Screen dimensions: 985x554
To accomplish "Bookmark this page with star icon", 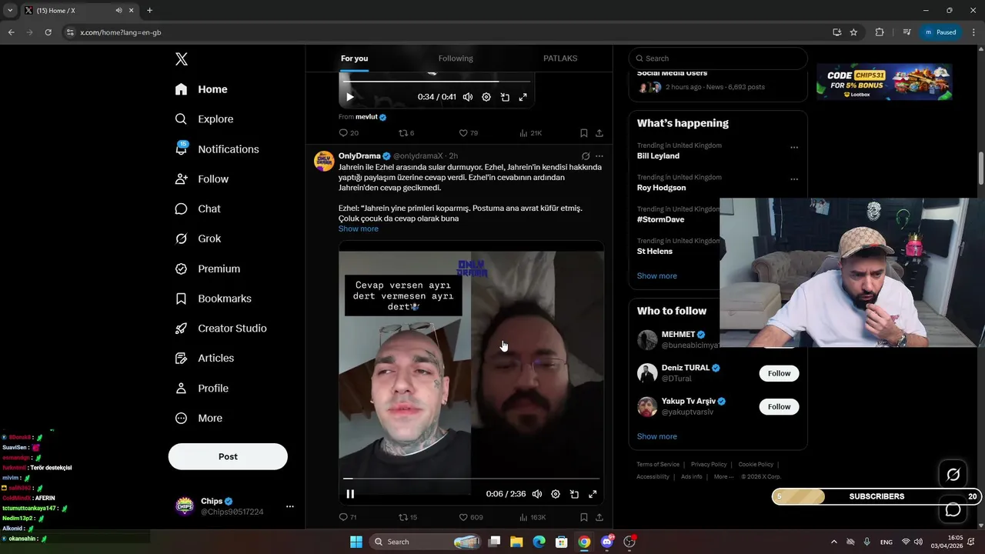I will click(853, 32).
